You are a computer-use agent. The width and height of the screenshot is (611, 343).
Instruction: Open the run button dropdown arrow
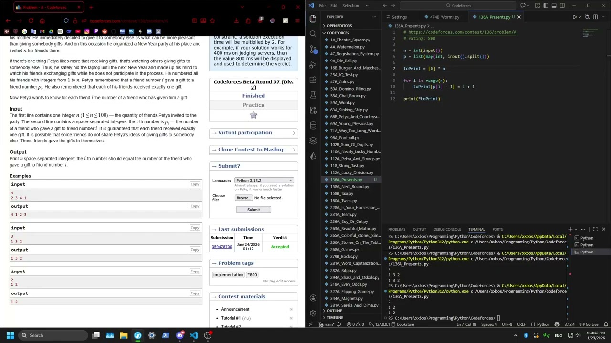580,17
